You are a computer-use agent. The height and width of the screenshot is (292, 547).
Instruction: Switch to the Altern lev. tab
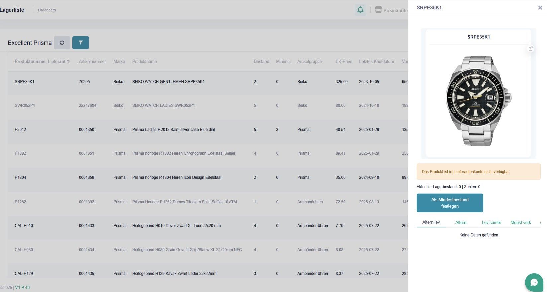pos(431,222)
